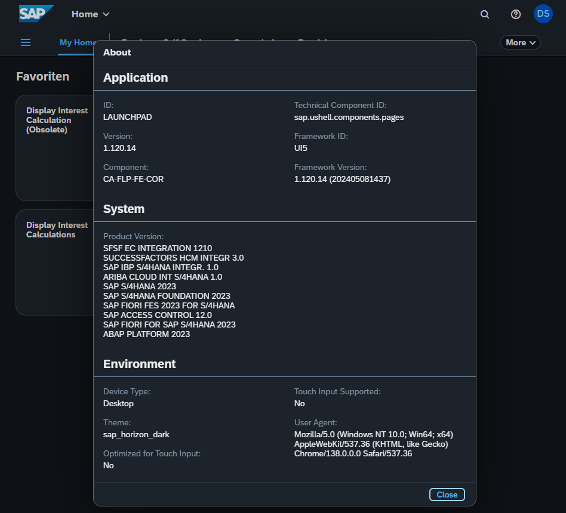Screen dimensions: 566x513
Task: Select the version value 1.120.14
Action: [x=119, y=149]
